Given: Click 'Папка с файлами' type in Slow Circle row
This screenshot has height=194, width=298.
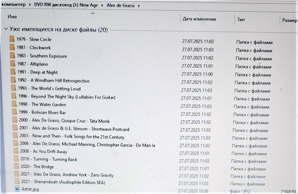Looking at the screenshot, I should tap(254, 42).
